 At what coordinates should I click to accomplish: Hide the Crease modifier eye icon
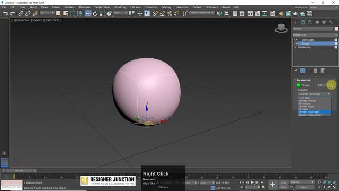point(296,44)
